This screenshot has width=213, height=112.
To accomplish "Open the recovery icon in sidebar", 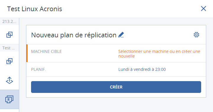I will tap(9, 80).
